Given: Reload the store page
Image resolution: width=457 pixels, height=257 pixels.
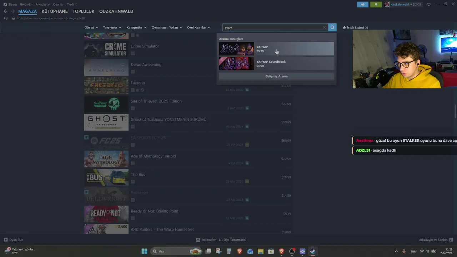Looking at the screenshot, I should click(x=6, y=18).
